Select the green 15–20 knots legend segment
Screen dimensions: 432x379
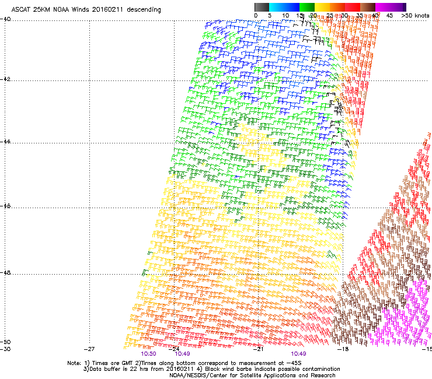tap(307, 7)
